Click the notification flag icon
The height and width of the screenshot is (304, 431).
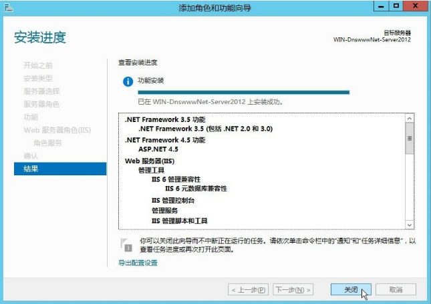point(126,245)
